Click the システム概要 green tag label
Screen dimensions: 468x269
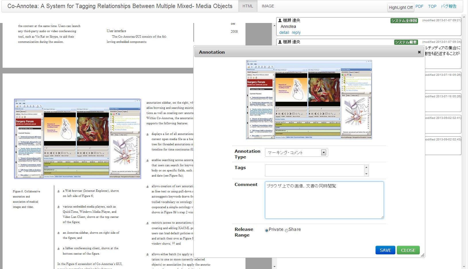coord(406,42)
